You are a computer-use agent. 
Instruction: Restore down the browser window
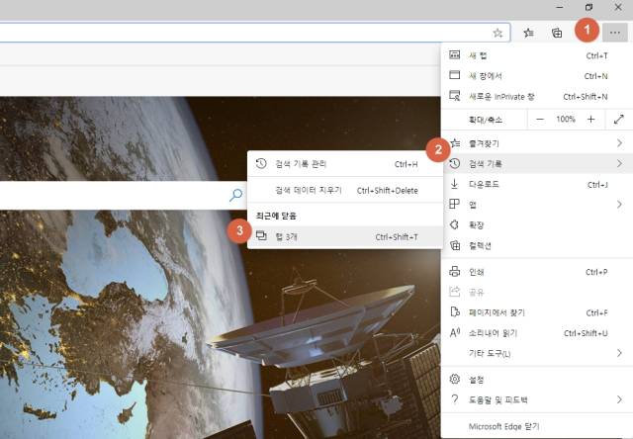[x=589, y=7]
